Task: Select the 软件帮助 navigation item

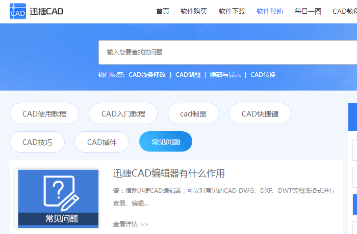Action: [270, 11]
